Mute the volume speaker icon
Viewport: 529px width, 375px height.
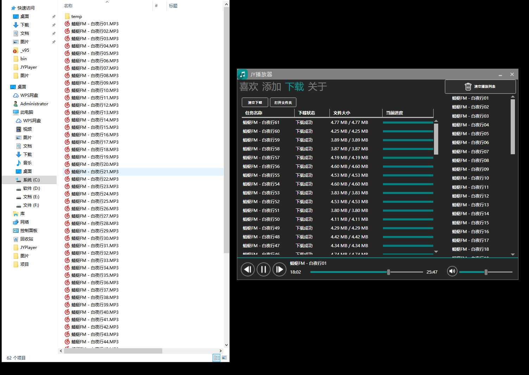pos(452,271)
